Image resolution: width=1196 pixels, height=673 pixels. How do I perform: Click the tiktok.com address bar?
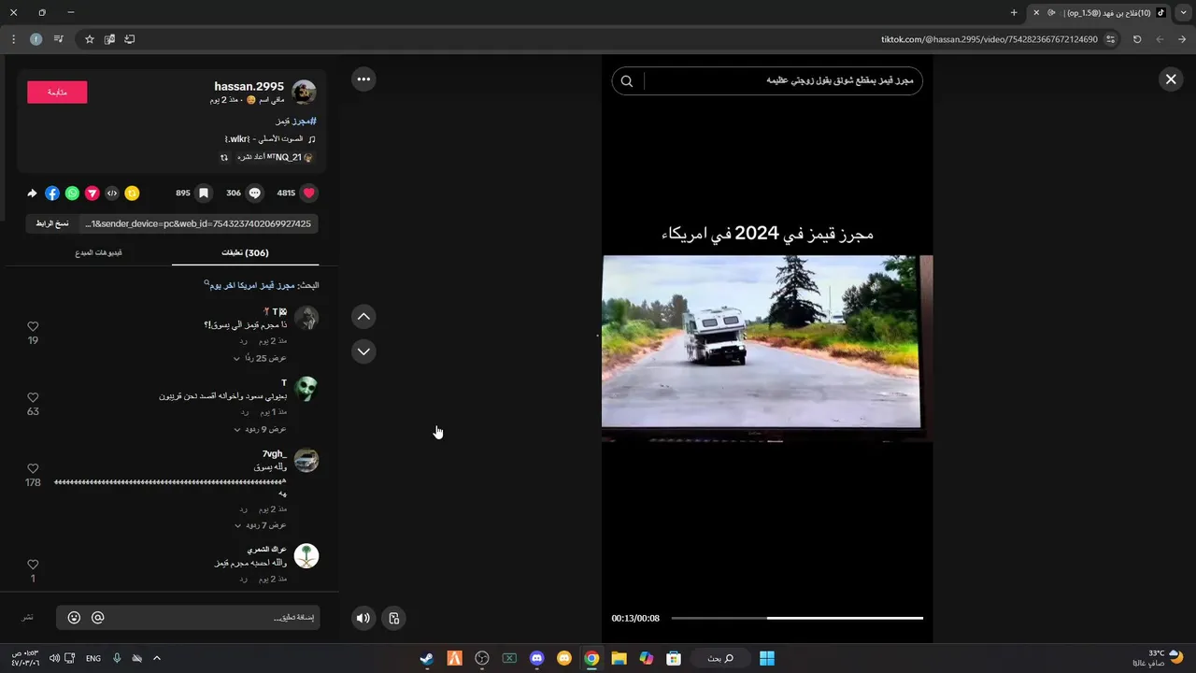tap(989, 39)
